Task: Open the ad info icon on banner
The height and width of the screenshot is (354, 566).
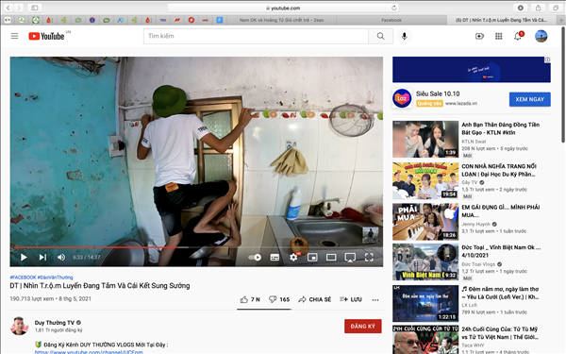Action: [547, 60]
